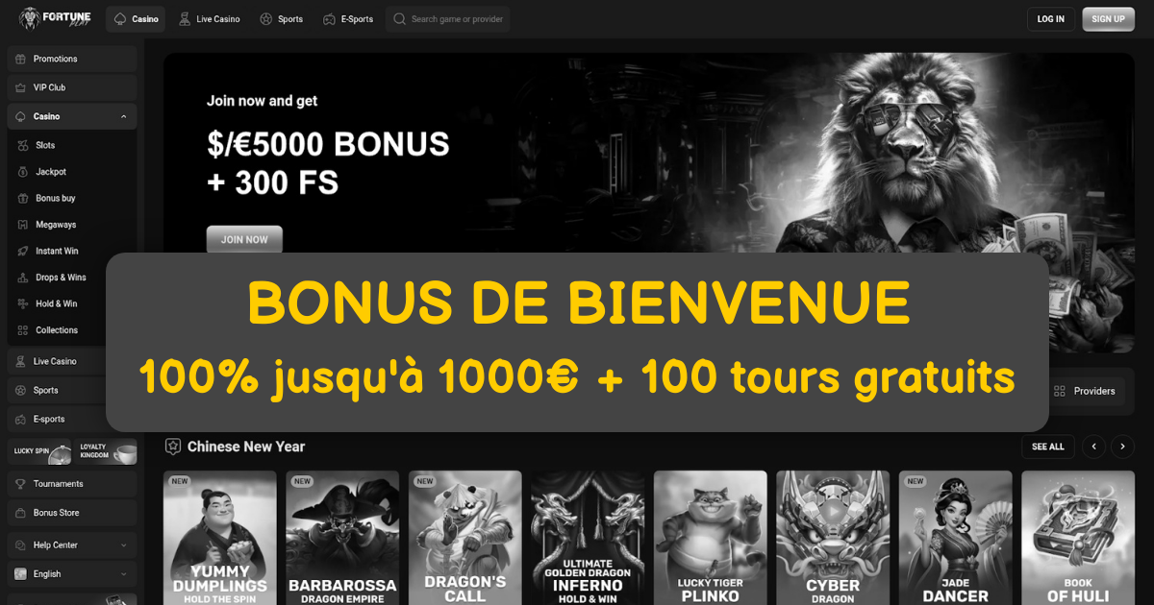The image size is (1154, 605).
Task: Switch to Live Casino top tab
Action: click(209, 19)
